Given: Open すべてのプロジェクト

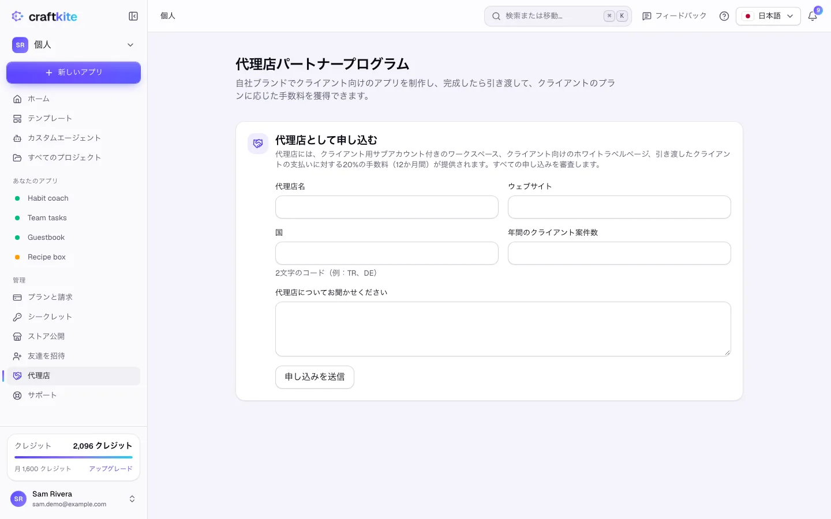Looking at the screenshot, I should pos(73,157).
